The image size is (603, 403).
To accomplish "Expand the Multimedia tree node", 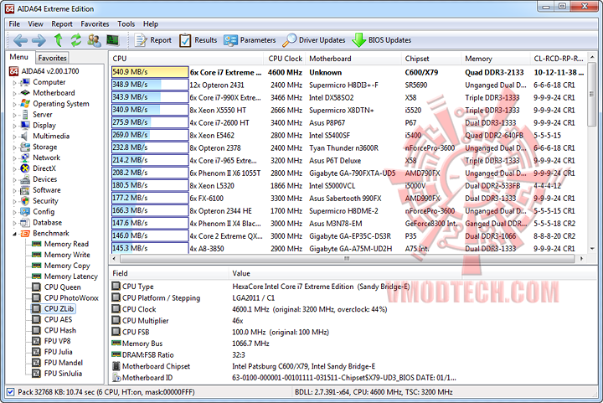I will 14,136.
